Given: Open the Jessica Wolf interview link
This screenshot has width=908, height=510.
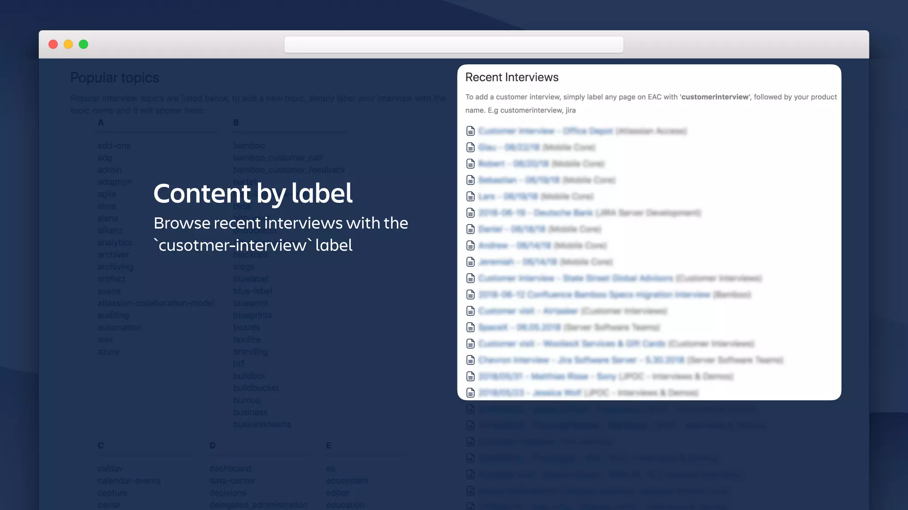Looking at the screenshot, I should (x=530, y=393).
